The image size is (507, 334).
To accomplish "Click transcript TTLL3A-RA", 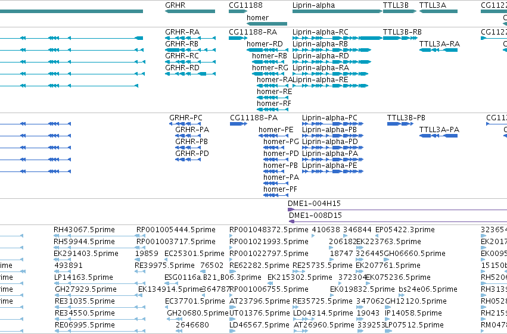I will coord(440,44).
